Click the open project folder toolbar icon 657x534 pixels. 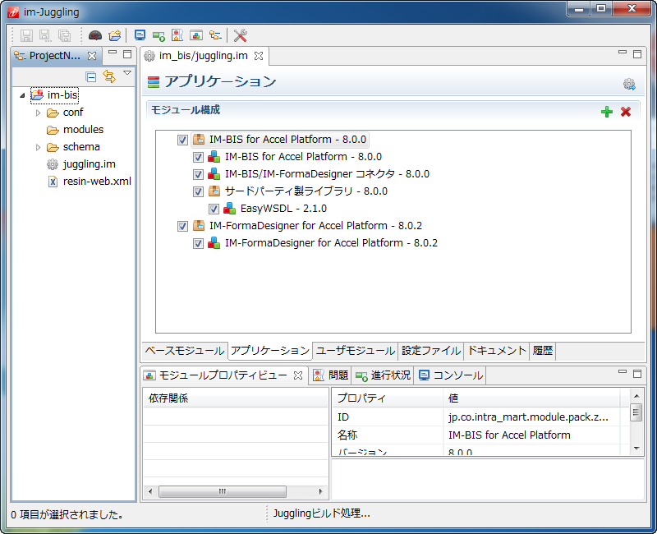[x=114, y=35]
